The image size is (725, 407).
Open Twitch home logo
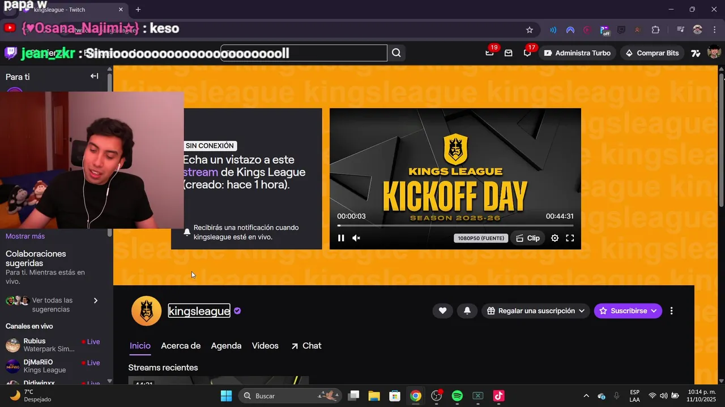[10, 53]
